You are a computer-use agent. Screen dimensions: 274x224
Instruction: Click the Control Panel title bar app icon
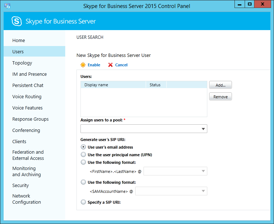point(7,6)
